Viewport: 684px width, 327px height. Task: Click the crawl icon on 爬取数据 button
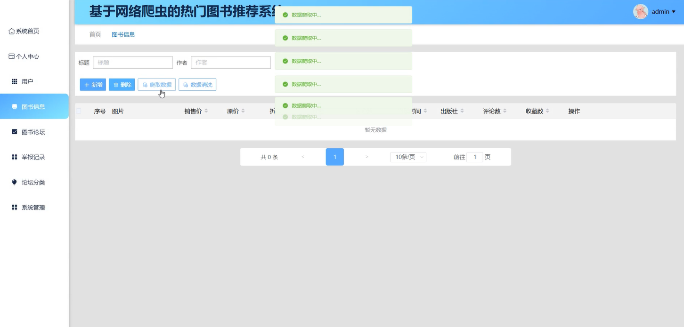[144, 85]
